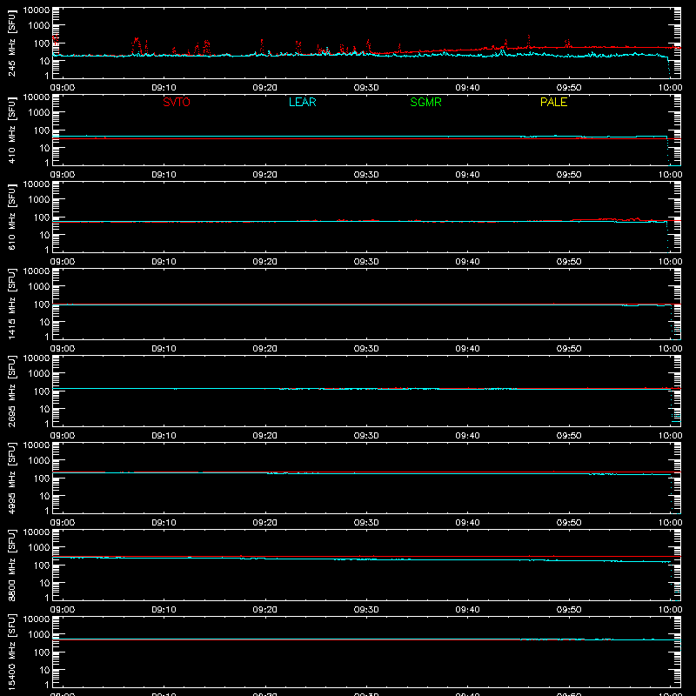The image size is (696, 696).
Task: Click 09:00 time label below 1415 MHz plot
Action: (x=63, y=349)
